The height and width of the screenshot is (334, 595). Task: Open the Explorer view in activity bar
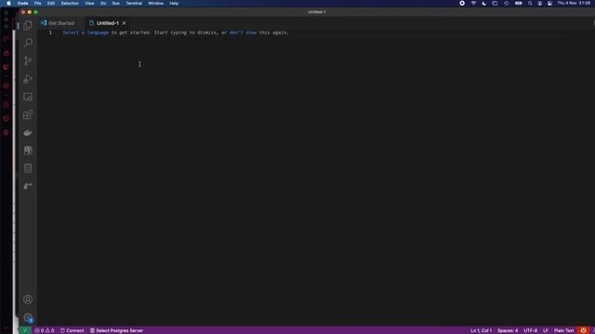coord(28,25)
